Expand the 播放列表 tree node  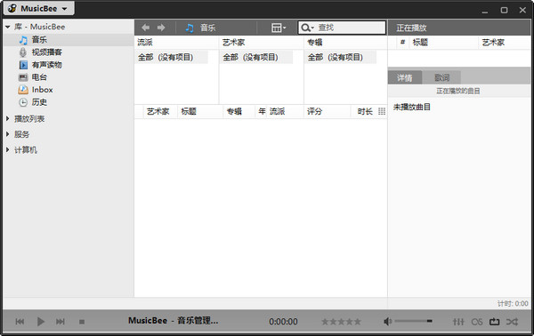(x=8, y=118)
